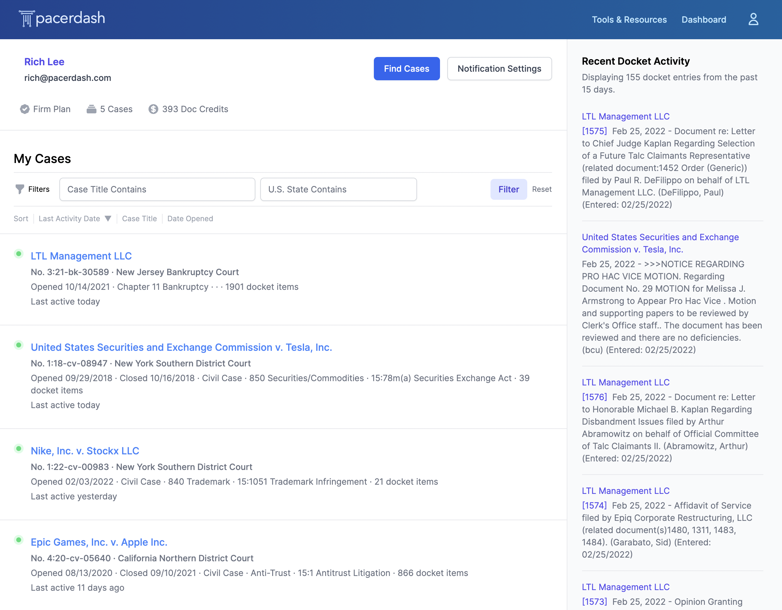
Task: Reset the case filters
Action: (x=542, y=189)
